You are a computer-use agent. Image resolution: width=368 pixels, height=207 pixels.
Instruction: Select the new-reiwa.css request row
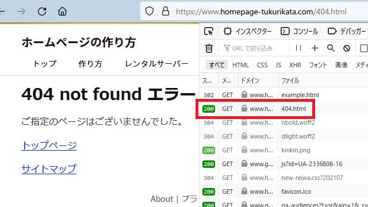coord(283,178)
